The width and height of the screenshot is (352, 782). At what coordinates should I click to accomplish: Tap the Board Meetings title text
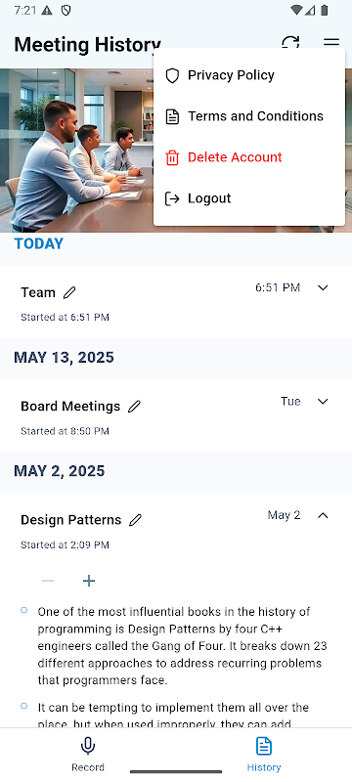pyautogui.click(x=70, y=407)
